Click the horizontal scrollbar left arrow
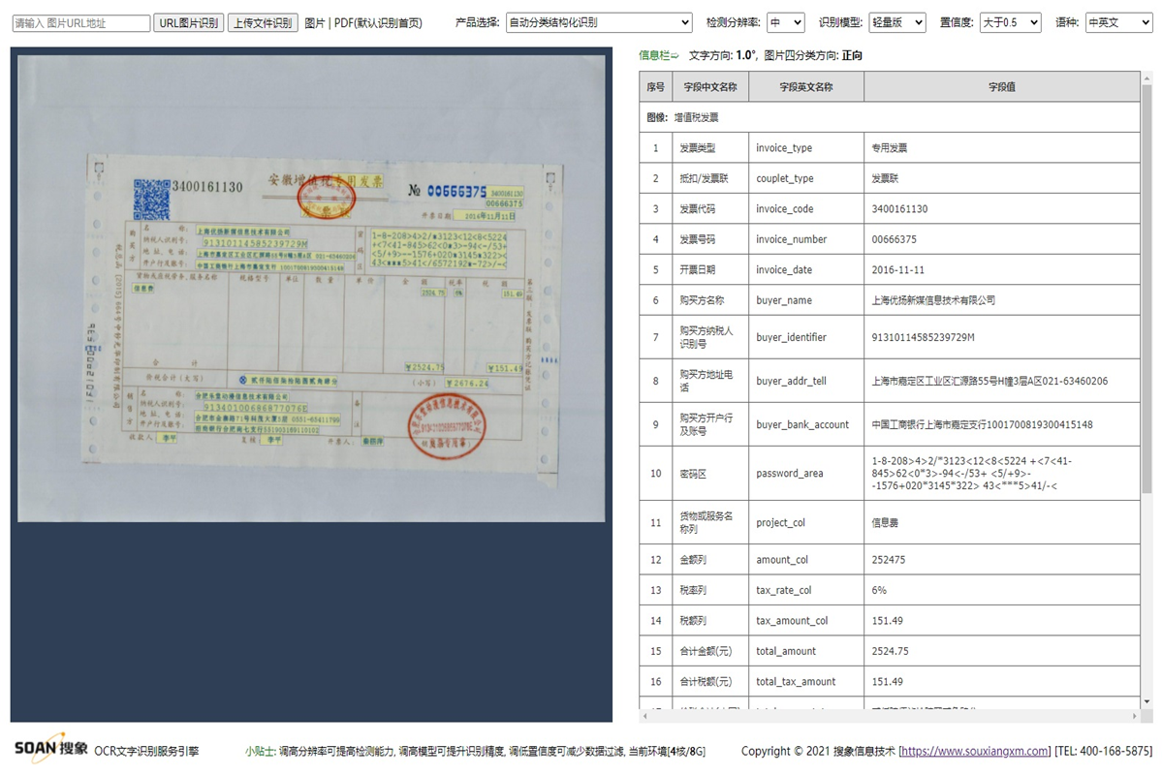 [x=646, y=716]
